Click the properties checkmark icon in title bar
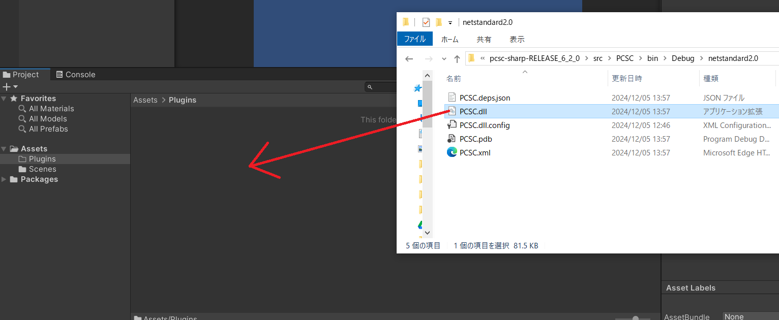Image resolution: width=779 pixels, height=320 pixels. point(426,22)
